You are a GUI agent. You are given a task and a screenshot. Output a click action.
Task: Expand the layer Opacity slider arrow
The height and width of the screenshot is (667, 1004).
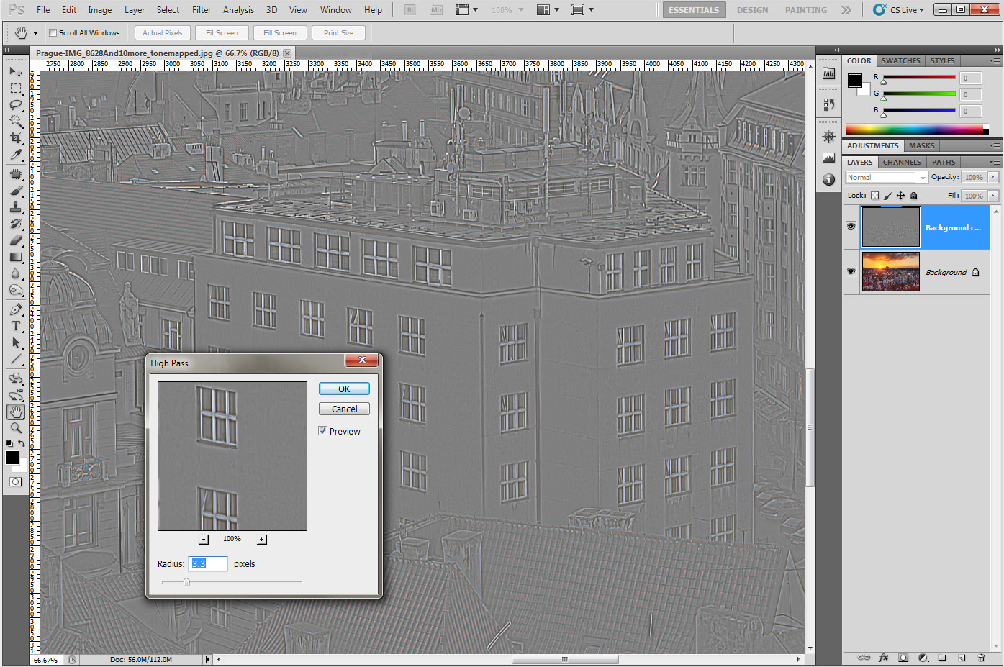coord(993,177)
